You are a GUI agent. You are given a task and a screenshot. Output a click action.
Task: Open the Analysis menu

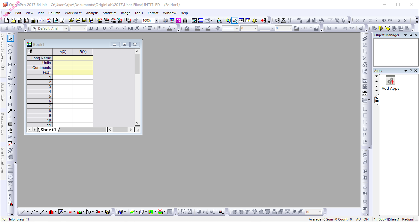point(92,13)
